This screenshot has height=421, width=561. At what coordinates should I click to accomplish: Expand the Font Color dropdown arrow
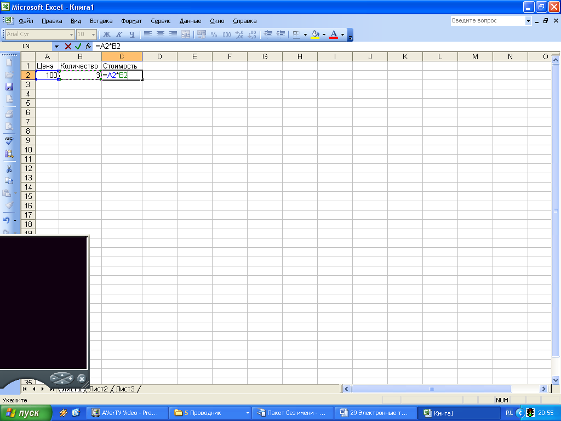(342, 35)
